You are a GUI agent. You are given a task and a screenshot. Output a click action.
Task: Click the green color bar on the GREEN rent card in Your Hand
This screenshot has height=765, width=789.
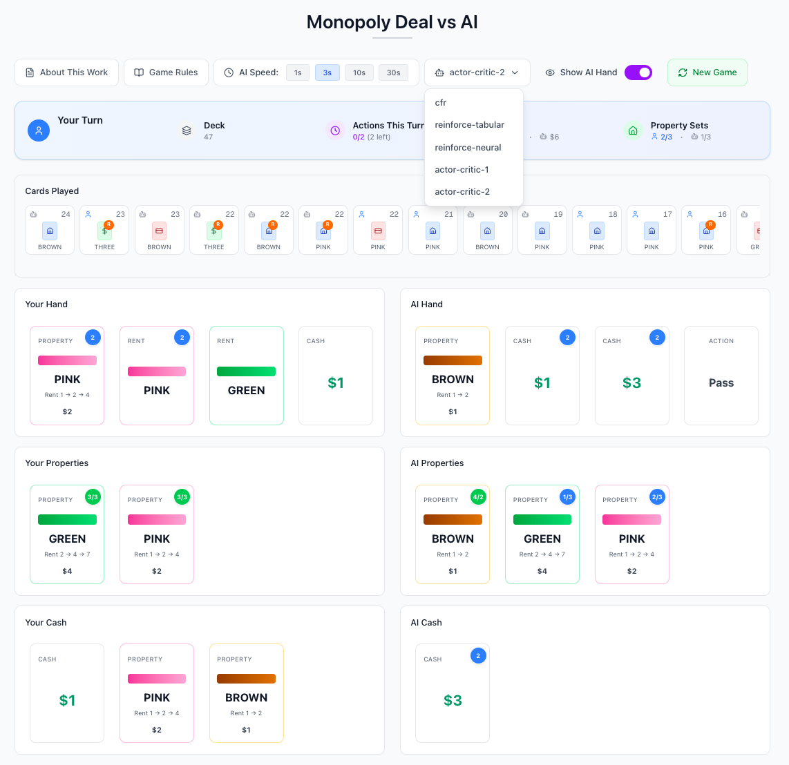[246, 371]
